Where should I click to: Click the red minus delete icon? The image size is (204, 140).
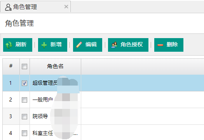tap(160, 45)
